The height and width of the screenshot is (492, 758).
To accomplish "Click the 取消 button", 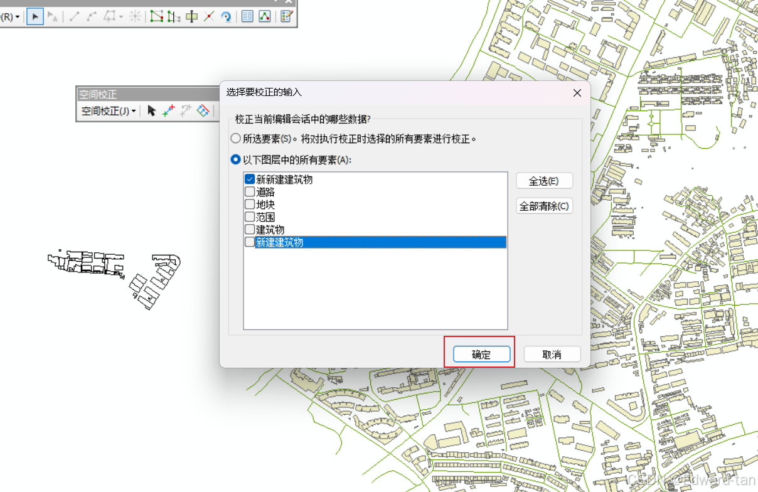I will point(552,354).
